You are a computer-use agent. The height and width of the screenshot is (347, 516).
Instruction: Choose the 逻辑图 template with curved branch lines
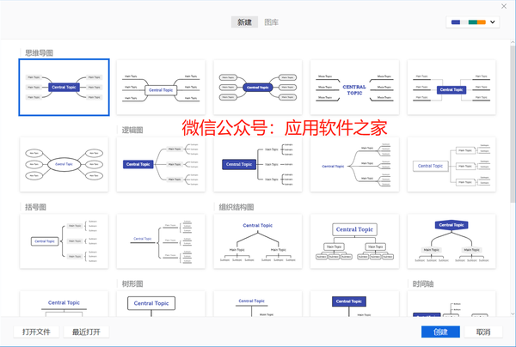[x=353, y=164]
